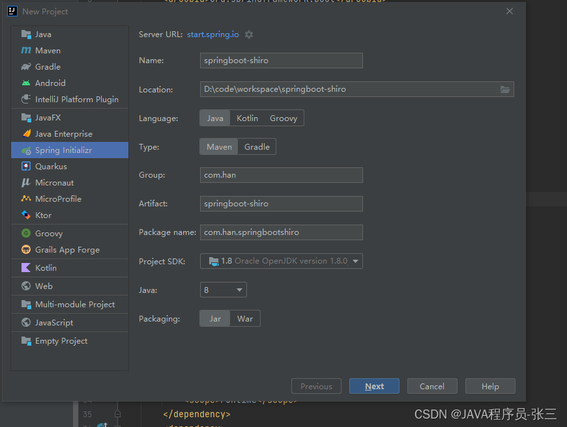Select Gradle in project type list
The image size is (567, 427).
70,67
